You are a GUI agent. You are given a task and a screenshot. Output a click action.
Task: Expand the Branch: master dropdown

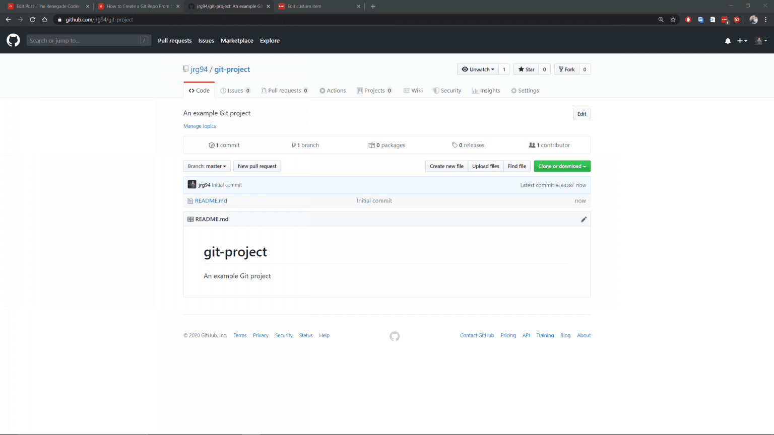(207, 166)
